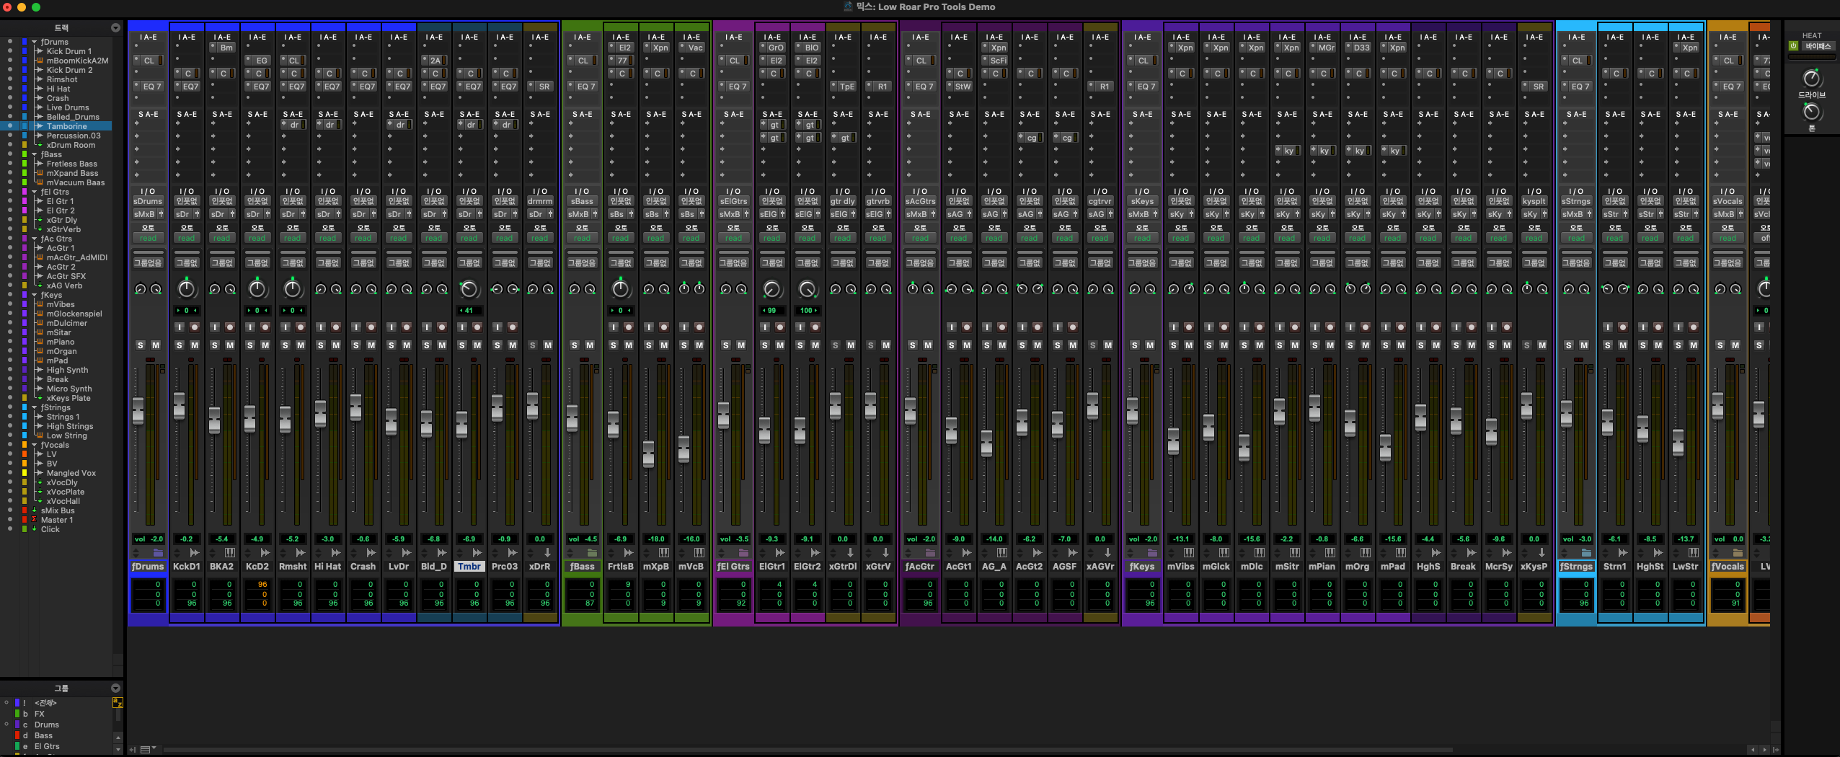Enable input monitoring on Hi Hat channel
The width and height of the screenshot is (1840, 757).
321,327
